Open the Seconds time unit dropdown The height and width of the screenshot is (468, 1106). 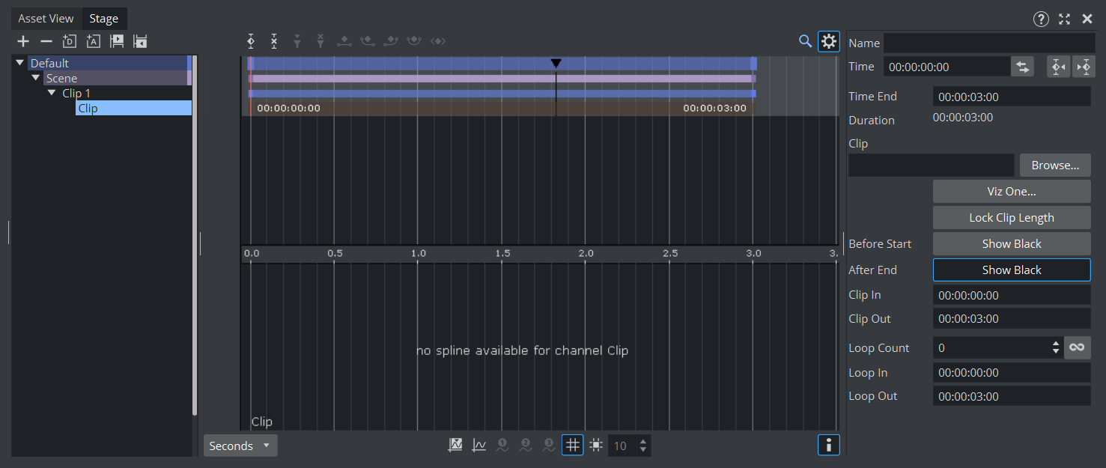pos(240,446)
